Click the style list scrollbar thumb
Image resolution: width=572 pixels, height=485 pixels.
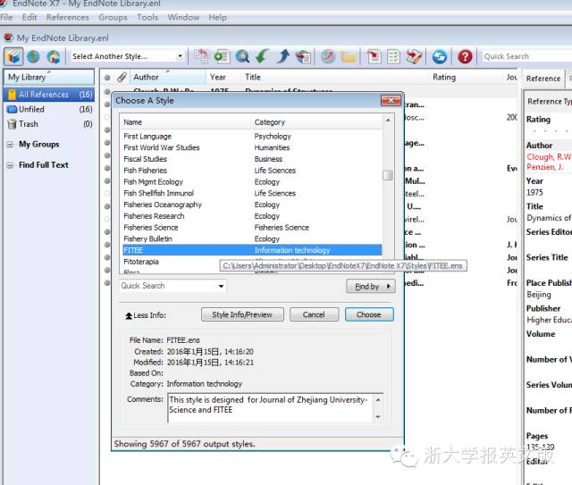388,175
